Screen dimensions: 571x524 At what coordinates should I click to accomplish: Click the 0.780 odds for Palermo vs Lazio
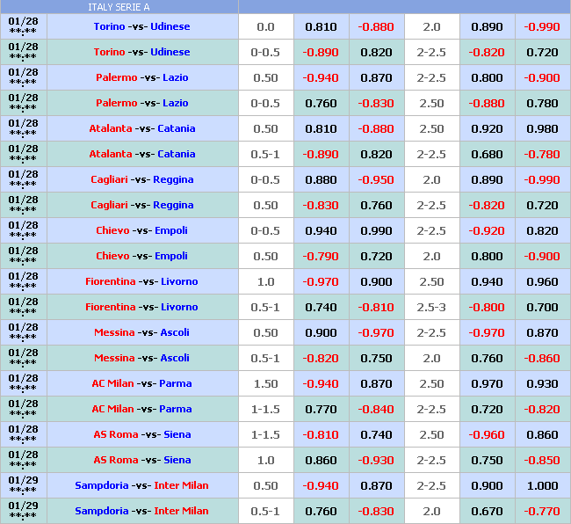[541, 103]
